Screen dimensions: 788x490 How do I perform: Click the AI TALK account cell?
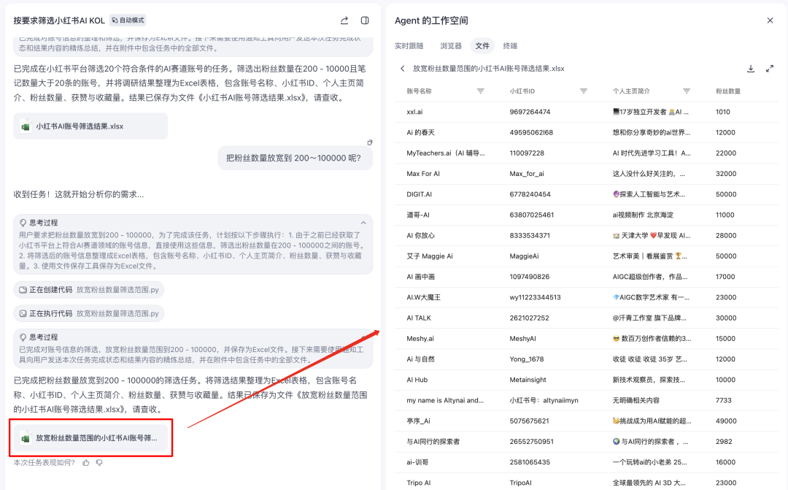[x=419, y=318]
